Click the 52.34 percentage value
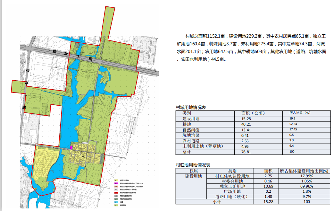The height and width of the screenshot is (211, 334). (293, 124)
